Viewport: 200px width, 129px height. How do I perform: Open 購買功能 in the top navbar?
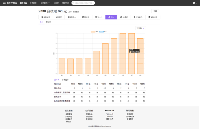click(x=66, y=3)
